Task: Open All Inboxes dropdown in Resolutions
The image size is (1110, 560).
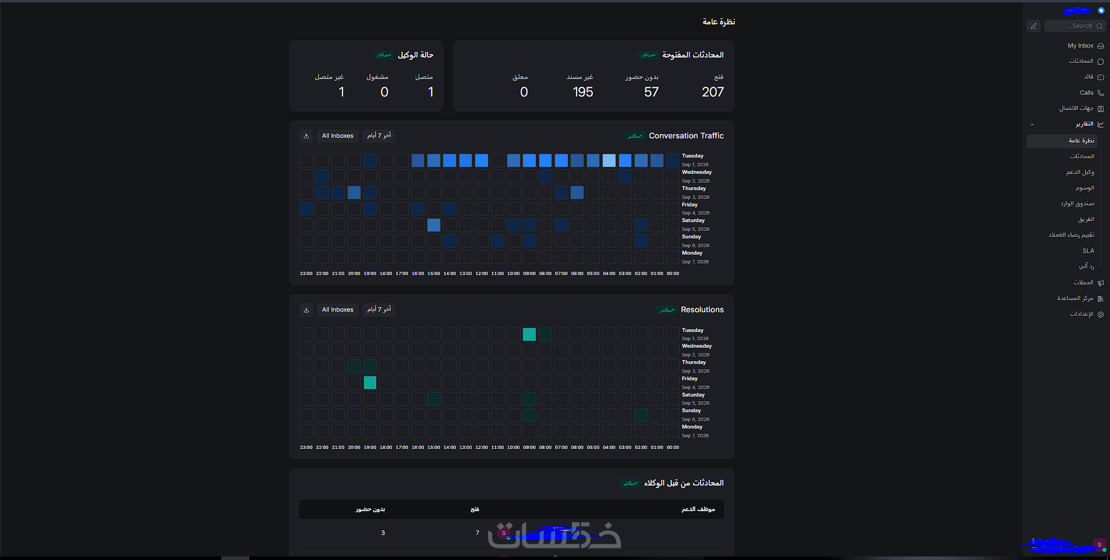Action: [x=338, y=310]
